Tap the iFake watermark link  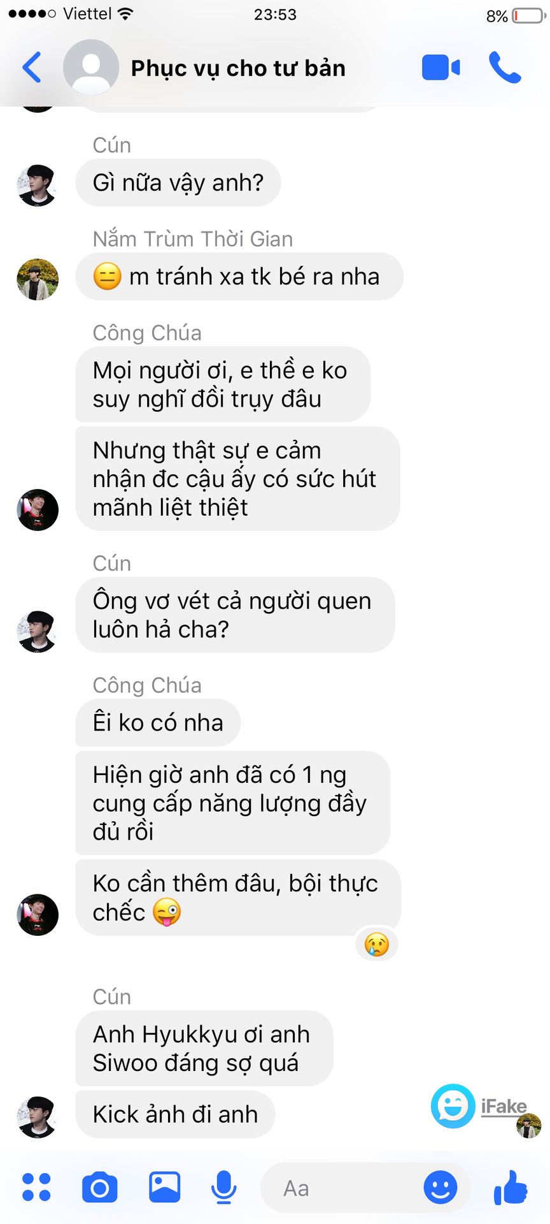click(x=504, y=1106)
